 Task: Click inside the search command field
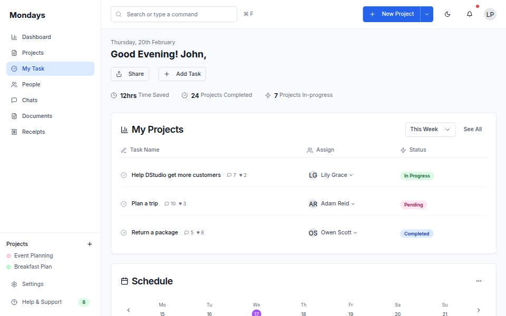[x=174, y=14]
